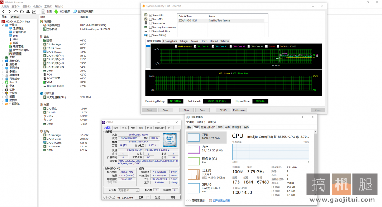Image resolution: width=382 pixels, height=207 pixels.
Task: Select the DMI tree item
Action: [x=13, y=36]
